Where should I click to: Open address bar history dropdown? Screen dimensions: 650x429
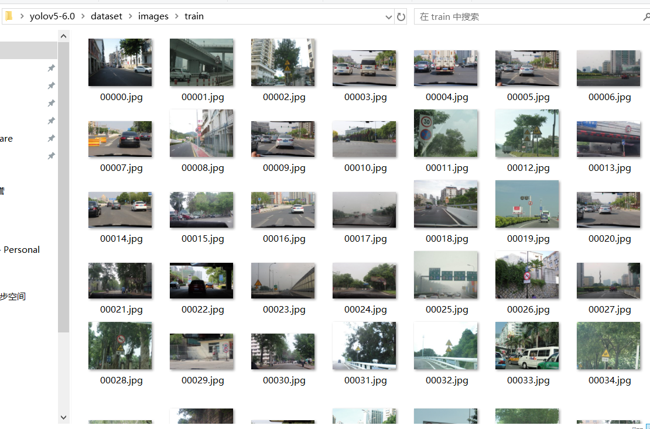(388, 17)
